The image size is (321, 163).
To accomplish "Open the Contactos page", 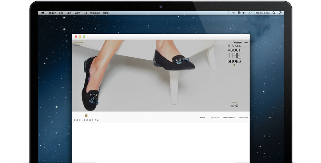I will pyautogui.click(x=243, y=118).
